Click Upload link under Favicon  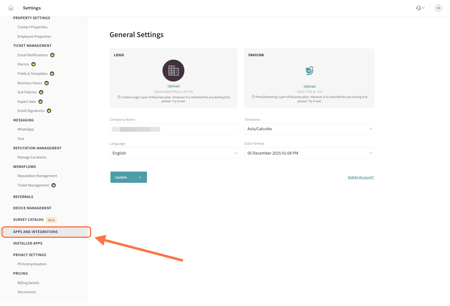click(x=309, y=86)
